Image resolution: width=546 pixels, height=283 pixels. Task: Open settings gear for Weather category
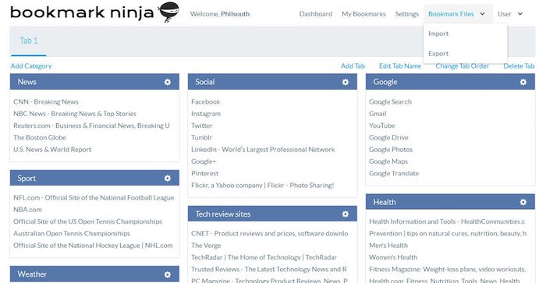[168, 274]
